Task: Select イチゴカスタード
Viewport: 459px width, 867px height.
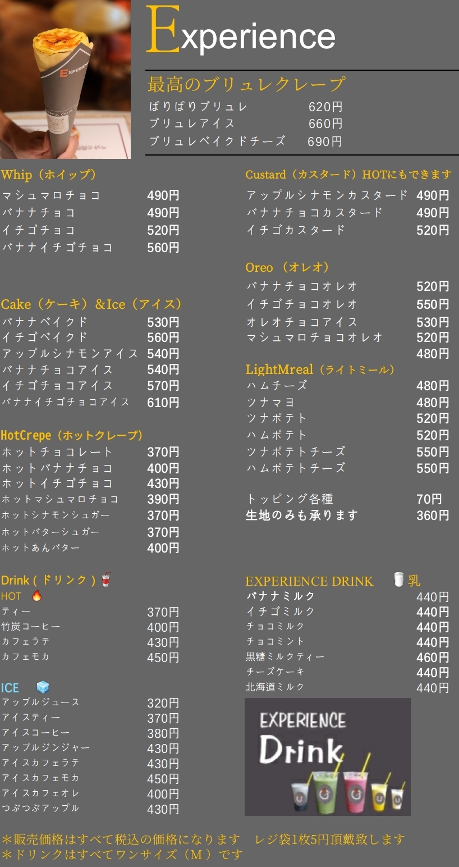Action: (296, 230)
